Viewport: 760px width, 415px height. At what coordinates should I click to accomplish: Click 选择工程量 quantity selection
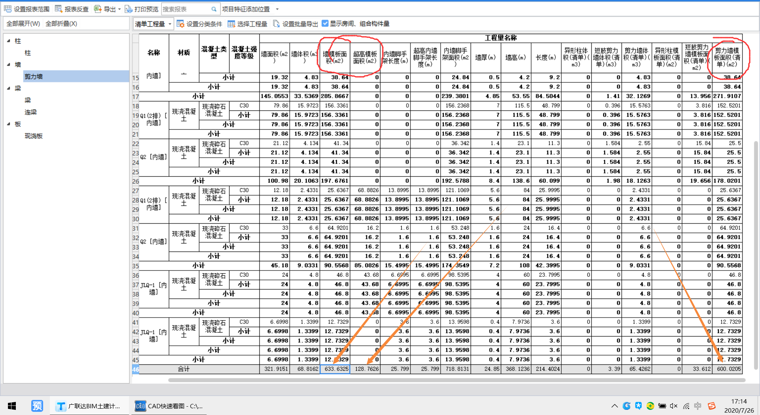[247, 24]
